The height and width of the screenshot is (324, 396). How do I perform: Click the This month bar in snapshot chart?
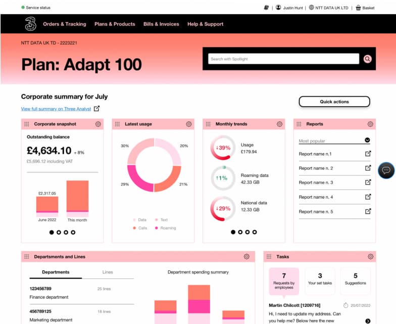78,199
